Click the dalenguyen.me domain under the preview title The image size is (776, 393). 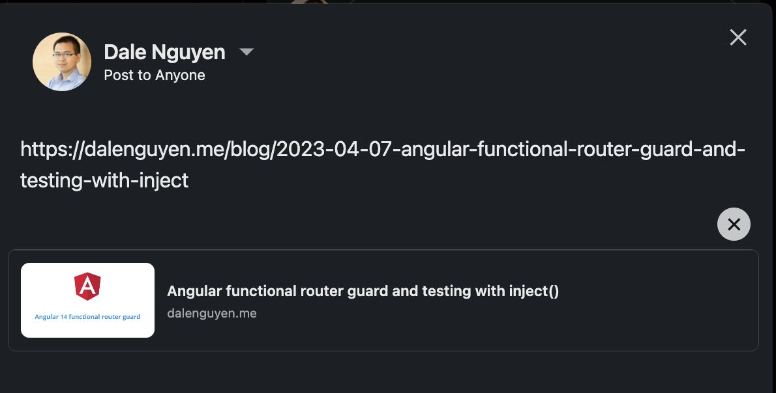point(212,314)
